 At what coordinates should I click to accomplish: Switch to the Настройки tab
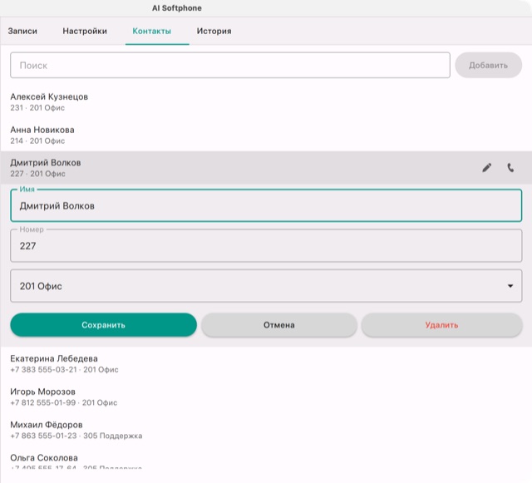(x=85, y=31)
